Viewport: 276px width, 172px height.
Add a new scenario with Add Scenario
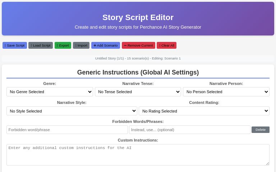click(x=106, y=46)
